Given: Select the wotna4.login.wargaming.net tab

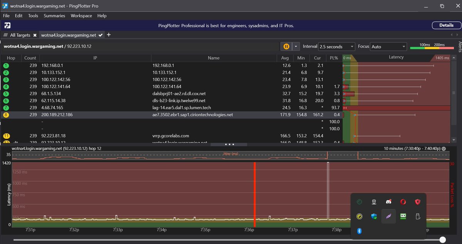Looking at the screenshot, I should pyautogui.click(x=69, y=35).
